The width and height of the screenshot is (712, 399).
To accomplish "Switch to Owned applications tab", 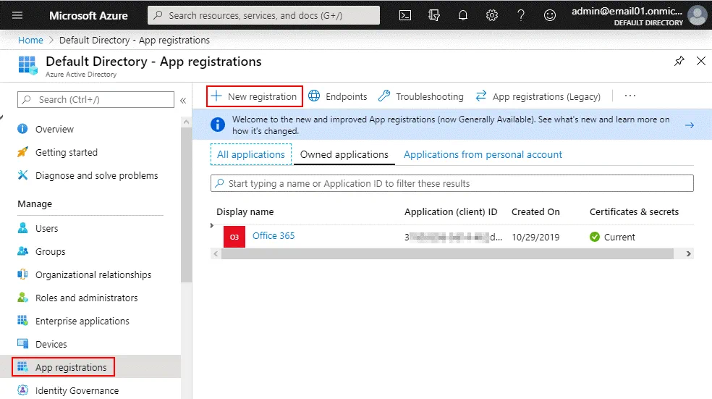I will point(344,154).
